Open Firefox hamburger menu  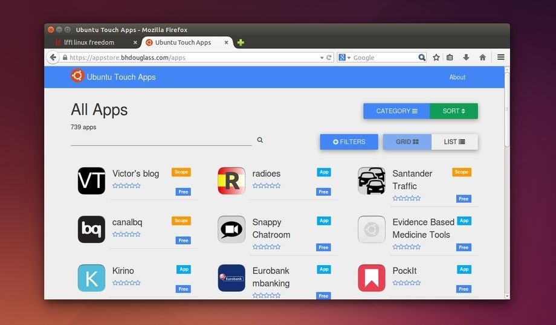coord(501,57)
